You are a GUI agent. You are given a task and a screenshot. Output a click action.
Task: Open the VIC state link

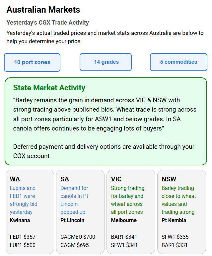tap(116, 179)
